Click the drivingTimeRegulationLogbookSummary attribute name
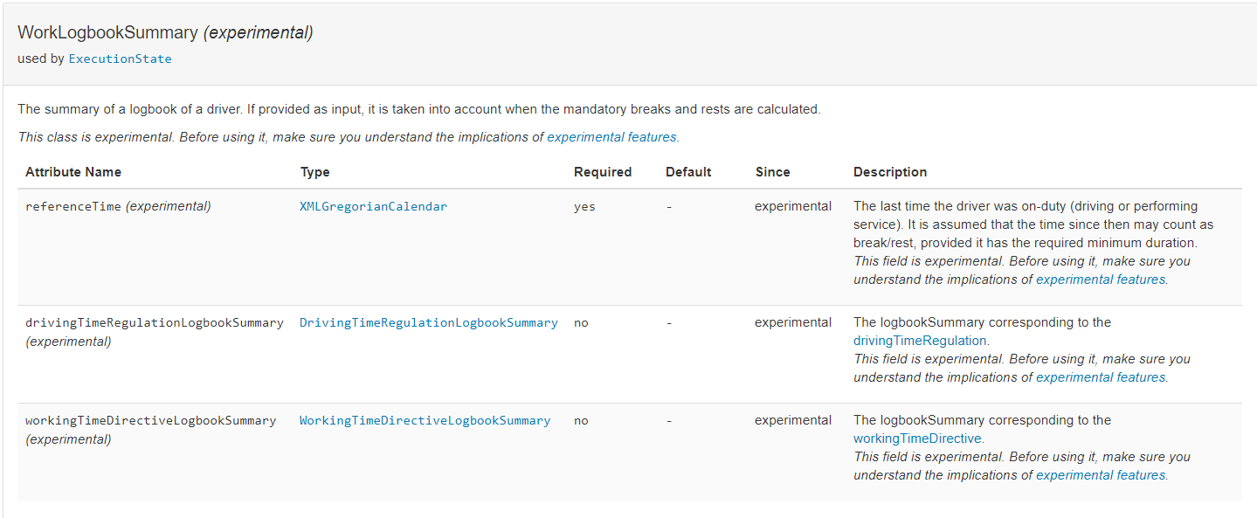Viewport: 1257px width, 518px height. click(x=155, y=322)
